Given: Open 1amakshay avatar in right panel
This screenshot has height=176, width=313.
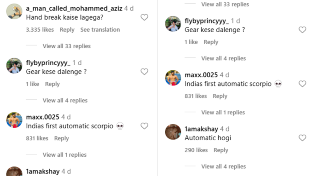Looking at the screenshot, I should pos(173,132).
